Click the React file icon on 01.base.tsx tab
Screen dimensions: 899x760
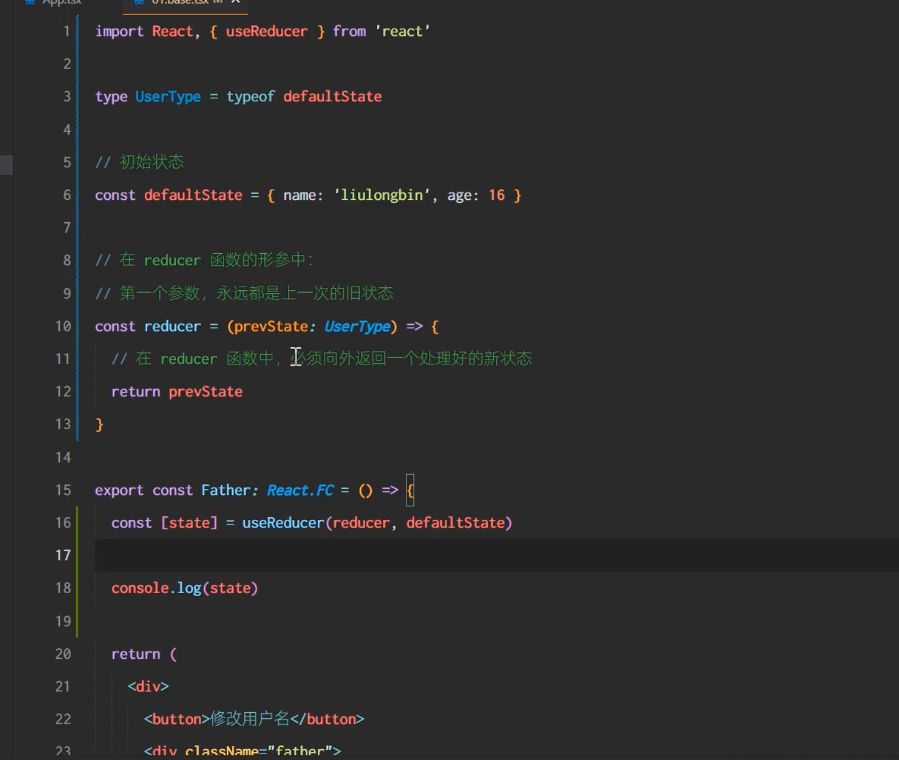click(139, 2)
